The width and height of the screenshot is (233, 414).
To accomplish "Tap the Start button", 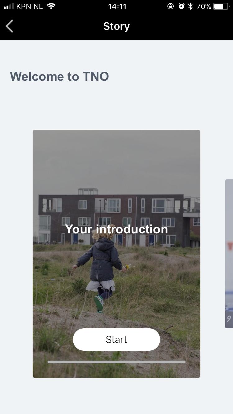I will 116,340.
